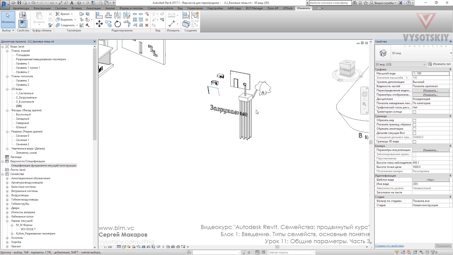
Task: Click the help question mark icon
Action: pos(409,3)
